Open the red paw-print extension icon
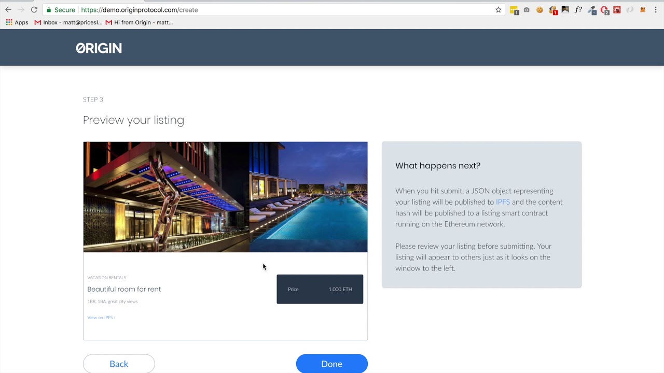The image size is (664, 373). (617, 10)
